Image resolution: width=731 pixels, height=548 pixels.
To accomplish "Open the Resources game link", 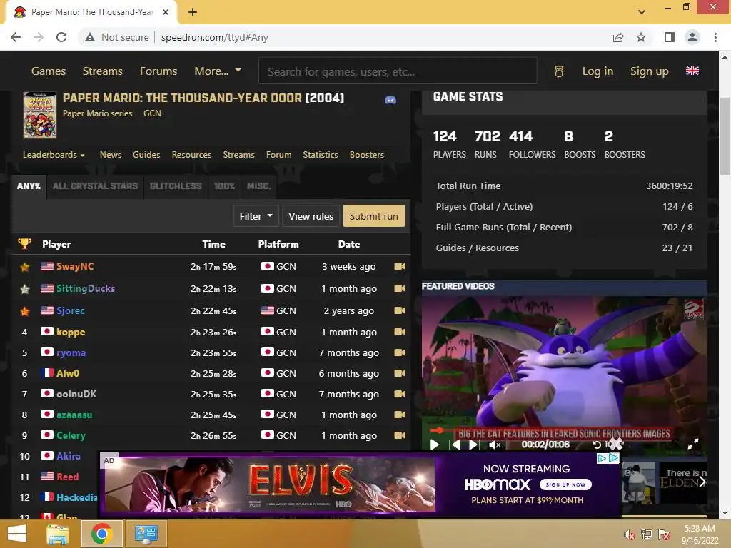I will pos(191,155).
